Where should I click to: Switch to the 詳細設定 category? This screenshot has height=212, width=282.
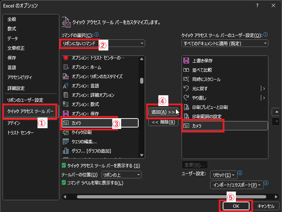coord(16,88)
